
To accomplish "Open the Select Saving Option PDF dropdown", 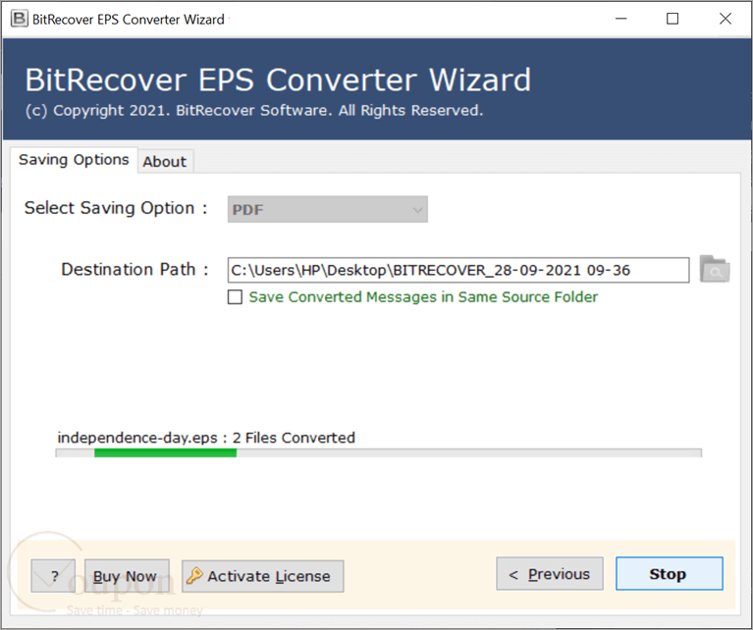I will (328, 209).
